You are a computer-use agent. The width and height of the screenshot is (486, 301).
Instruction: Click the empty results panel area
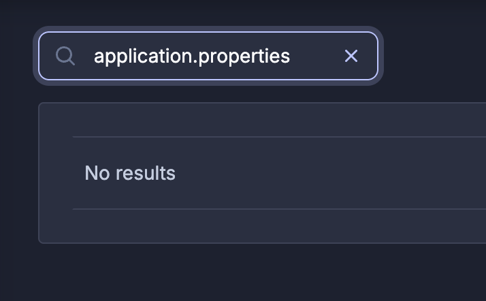click(262, 173)
